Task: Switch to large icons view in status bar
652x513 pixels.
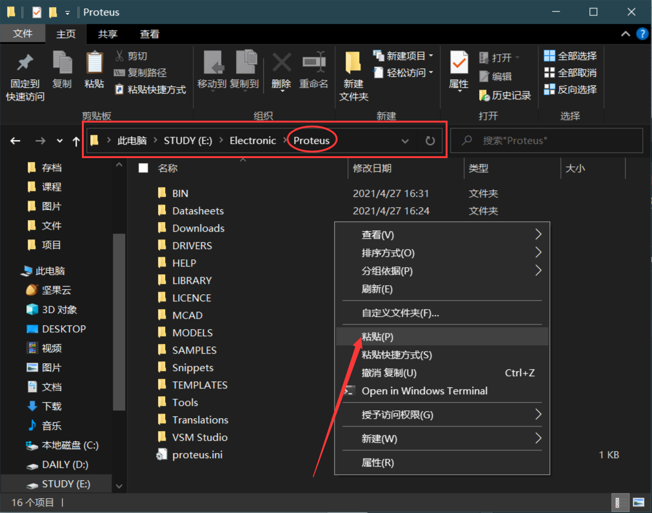Action: click(638, 503)
